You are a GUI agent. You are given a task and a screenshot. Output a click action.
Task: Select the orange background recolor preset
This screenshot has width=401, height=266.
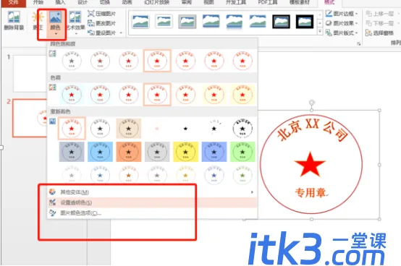[x=128, y=152]
